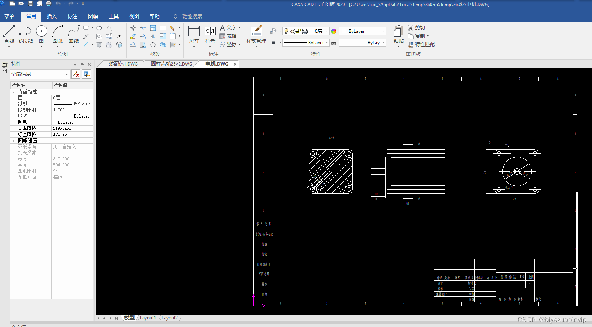The width and height of the screenshot is (592, 327).
Task: Click the 特性匹配 match properties button
Action: (421, 45)
